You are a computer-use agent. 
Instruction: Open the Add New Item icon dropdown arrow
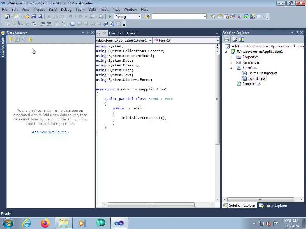22,17
